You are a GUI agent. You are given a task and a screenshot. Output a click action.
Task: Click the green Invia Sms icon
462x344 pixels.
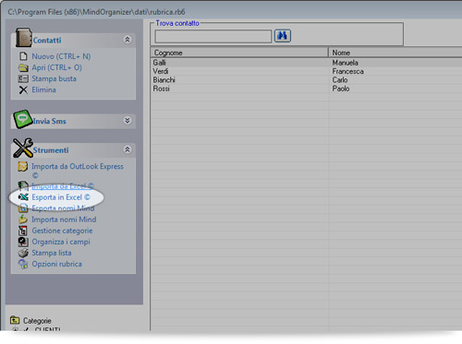23,119
